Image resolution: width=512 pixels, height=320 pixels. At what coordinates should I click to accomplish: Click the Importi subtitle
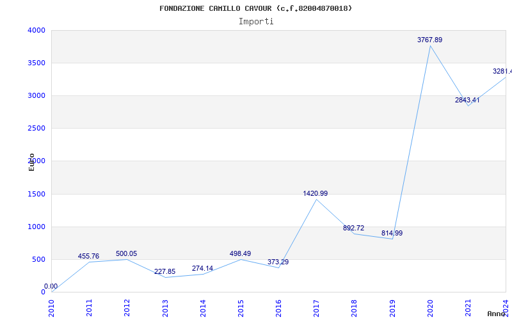point(256,22)
